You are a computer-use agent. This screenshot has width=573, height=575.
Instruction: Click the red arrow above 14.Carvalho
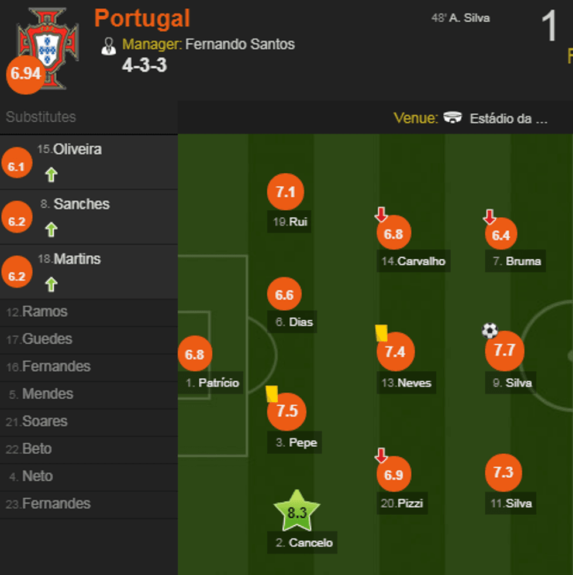[381, 214]
